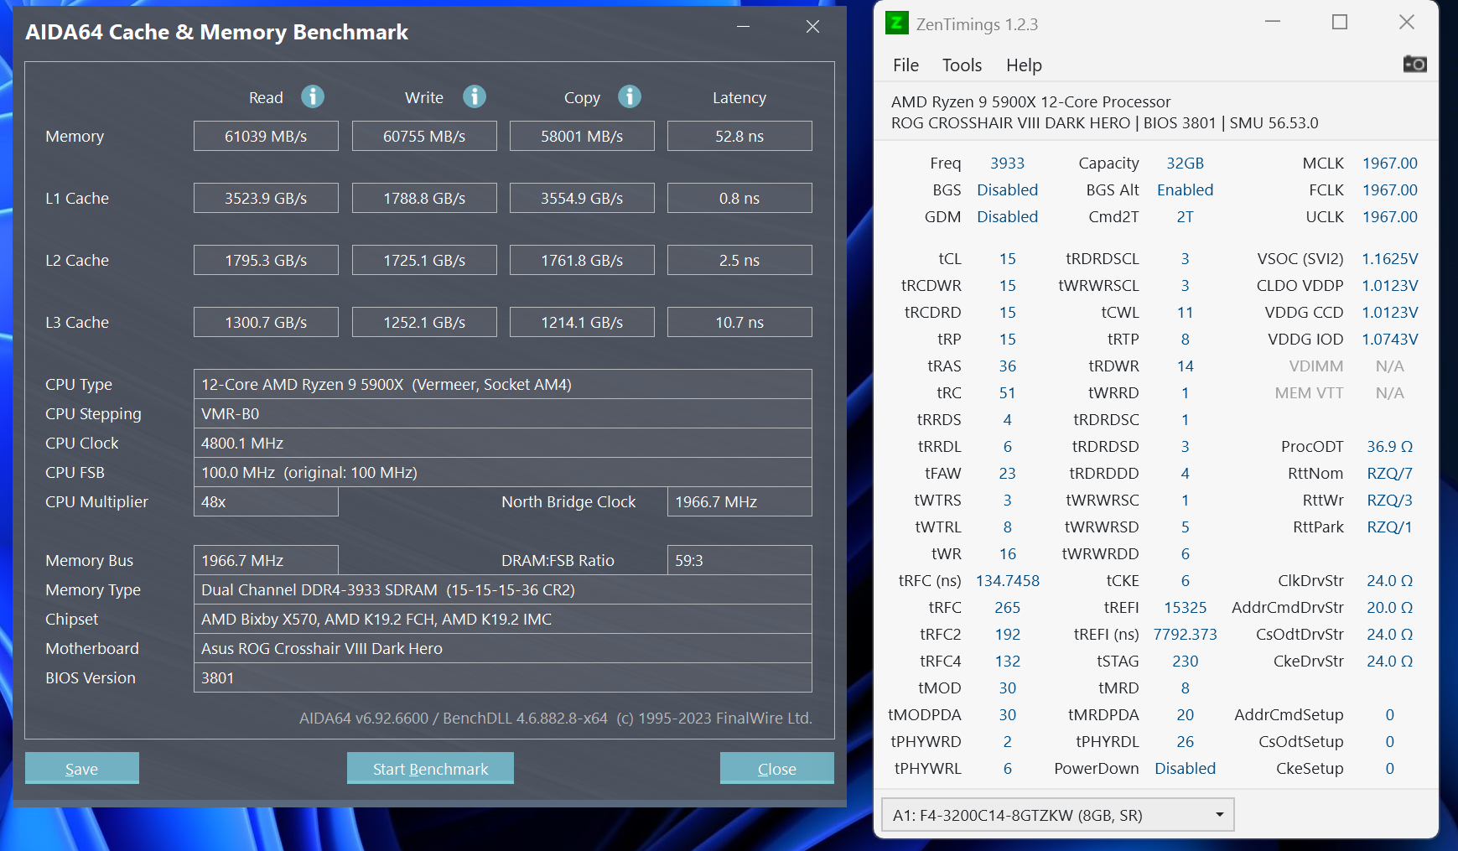Click BGS Alt value Enabled
The width and height of the screenshot is (1458, 851).
click(1185, 189)
